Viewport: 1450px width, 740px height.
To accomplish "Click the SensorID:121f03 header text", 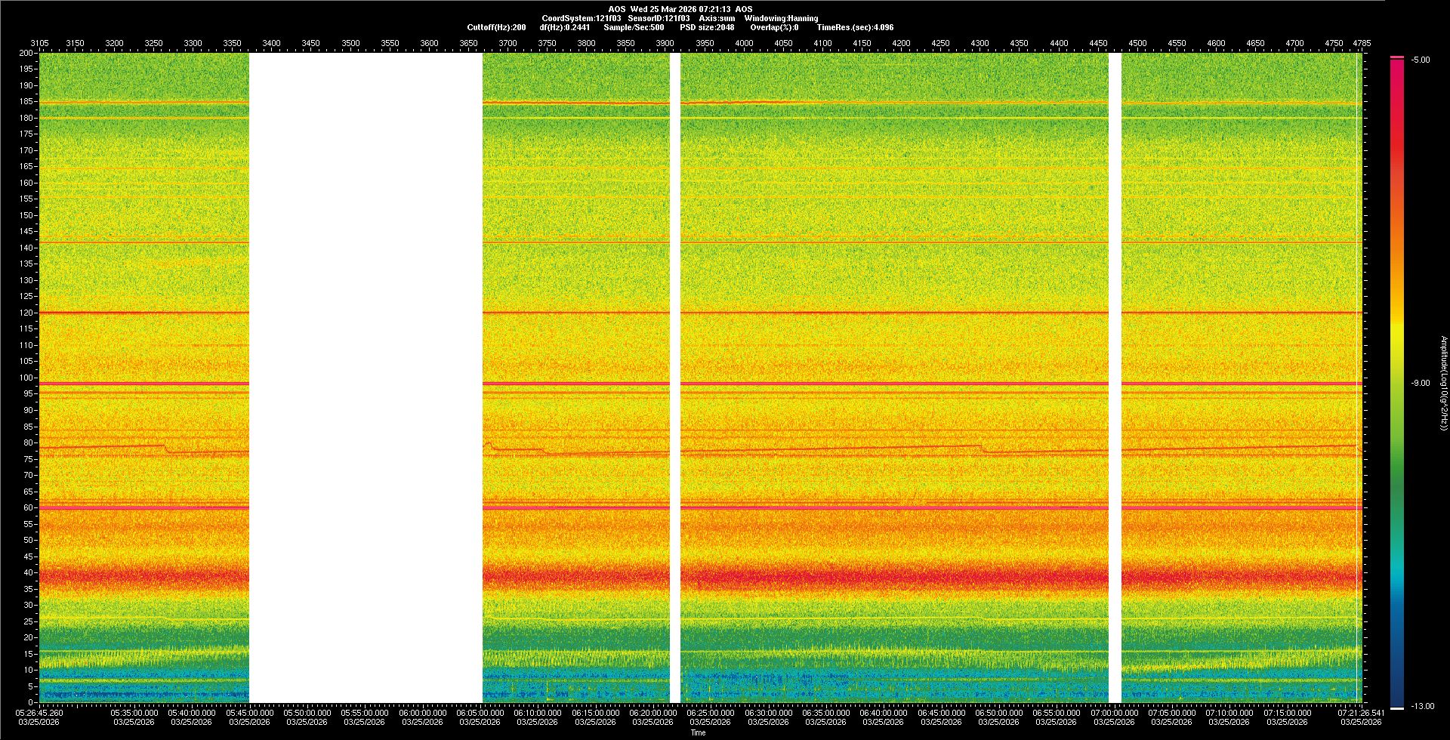I will pyautogui.click(x=659, y=18).
